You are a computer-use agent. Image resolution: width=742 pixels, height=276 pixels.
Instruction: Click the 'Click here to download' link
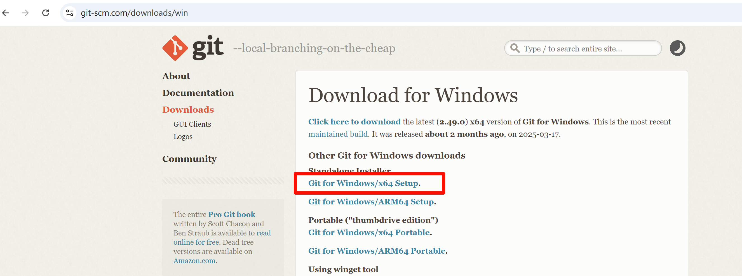354,121
